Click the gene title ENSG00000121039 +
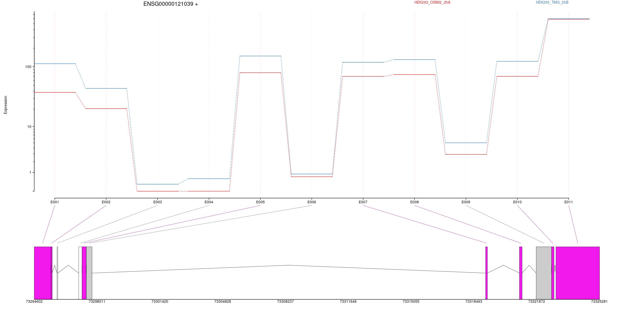This screenshot has width=628, height=314. pyautogui.click(x=171, y=4)
